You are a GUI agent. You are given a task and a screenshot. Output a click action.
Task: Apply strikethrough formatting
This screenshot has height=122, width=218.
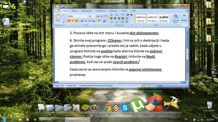pos(82,21)
